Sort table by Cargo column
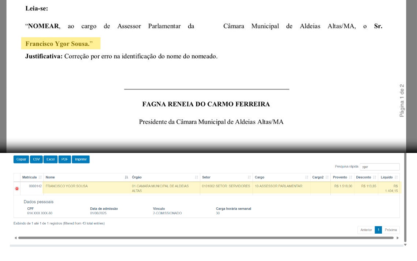The image size is (417, 261). coord(281,177)
